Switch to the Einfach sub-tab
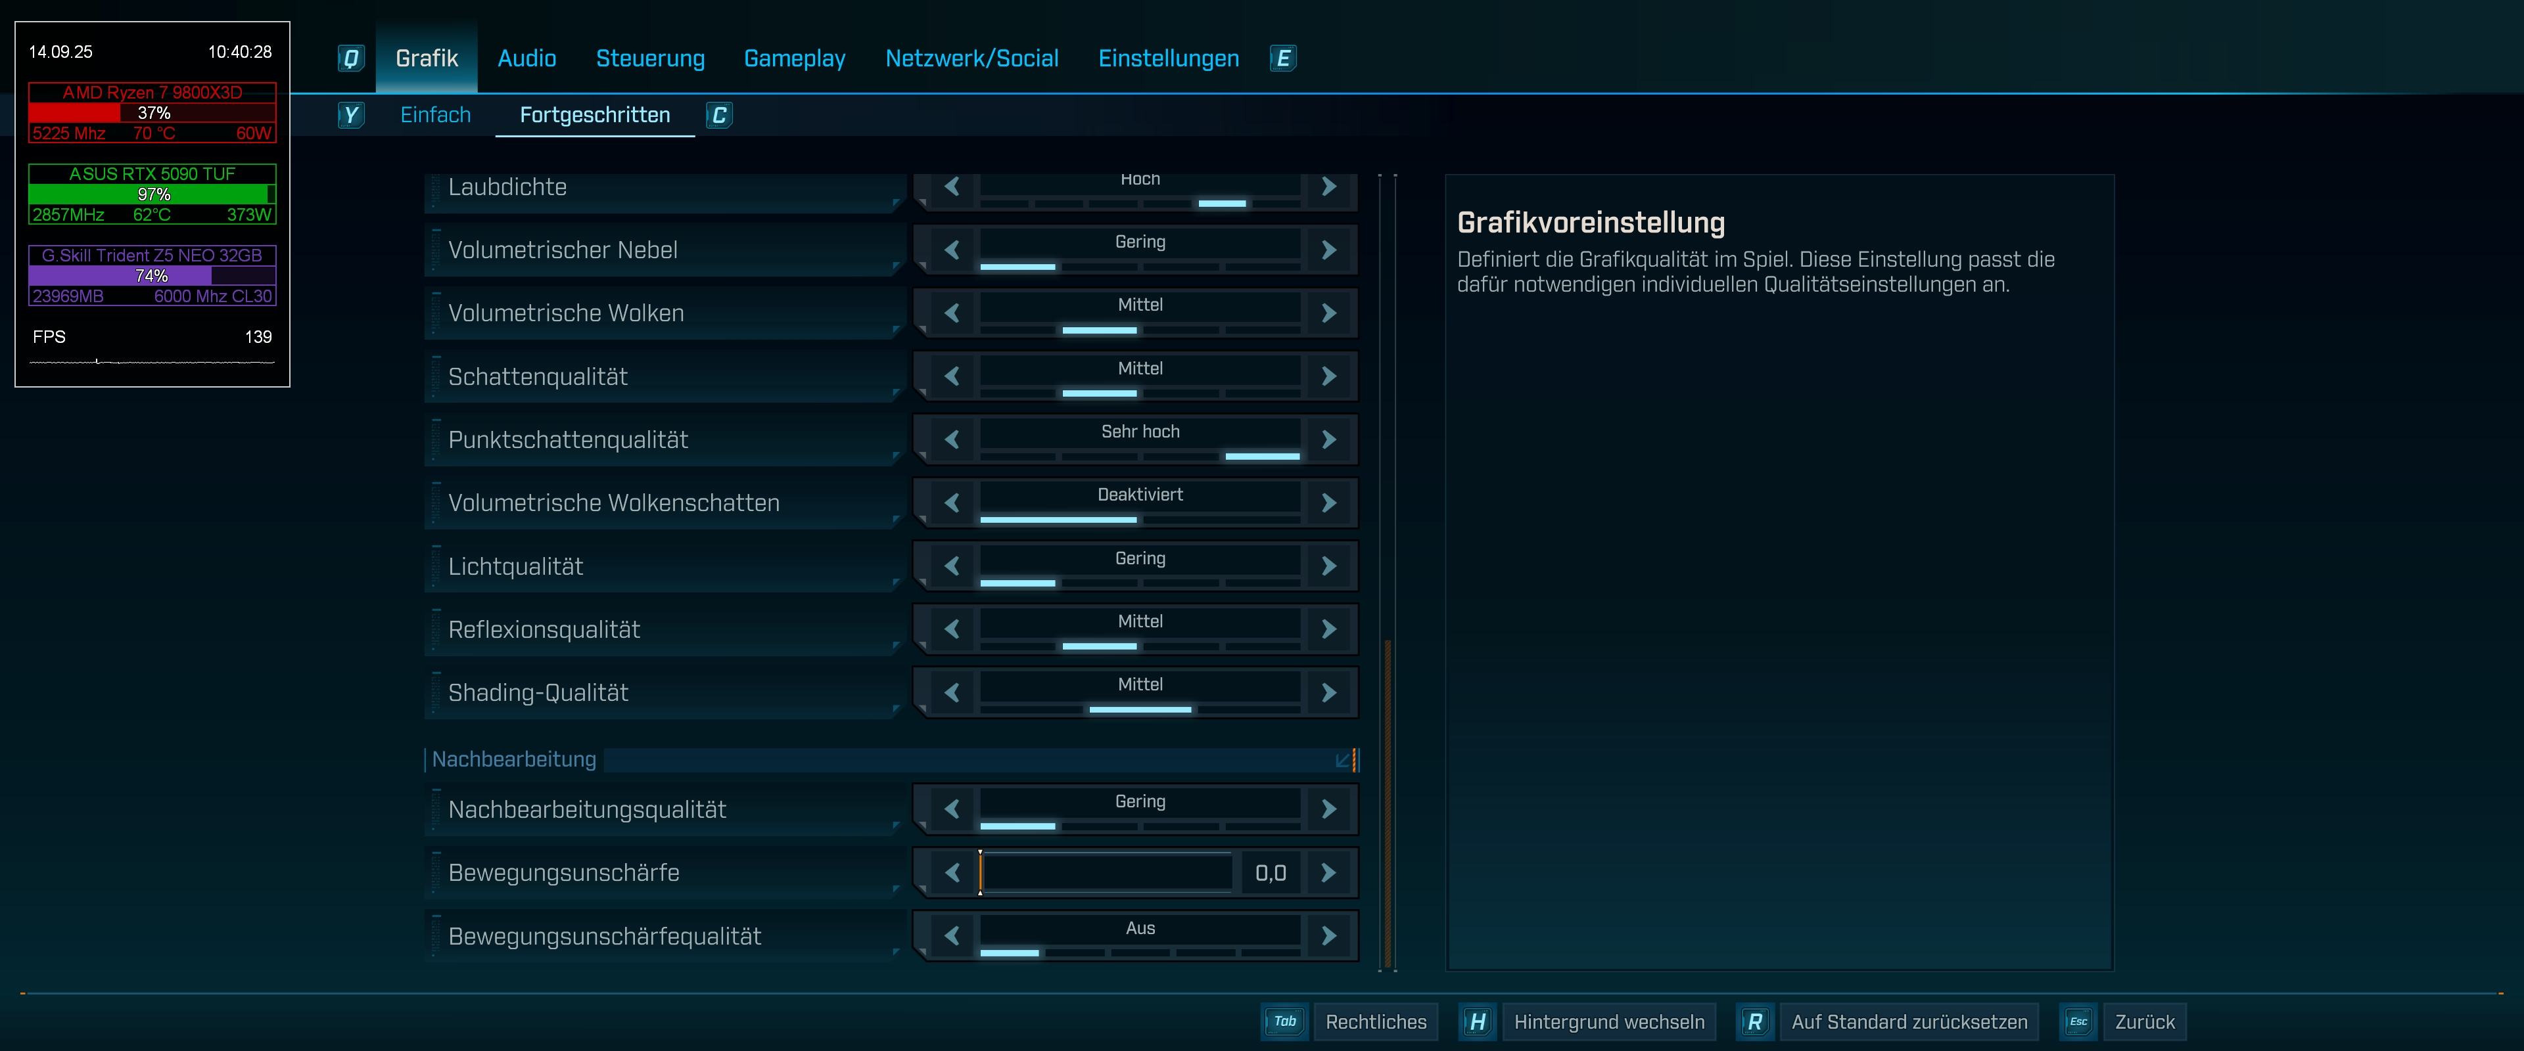This screenshot has height=1051, width=2524. (435, 116)
